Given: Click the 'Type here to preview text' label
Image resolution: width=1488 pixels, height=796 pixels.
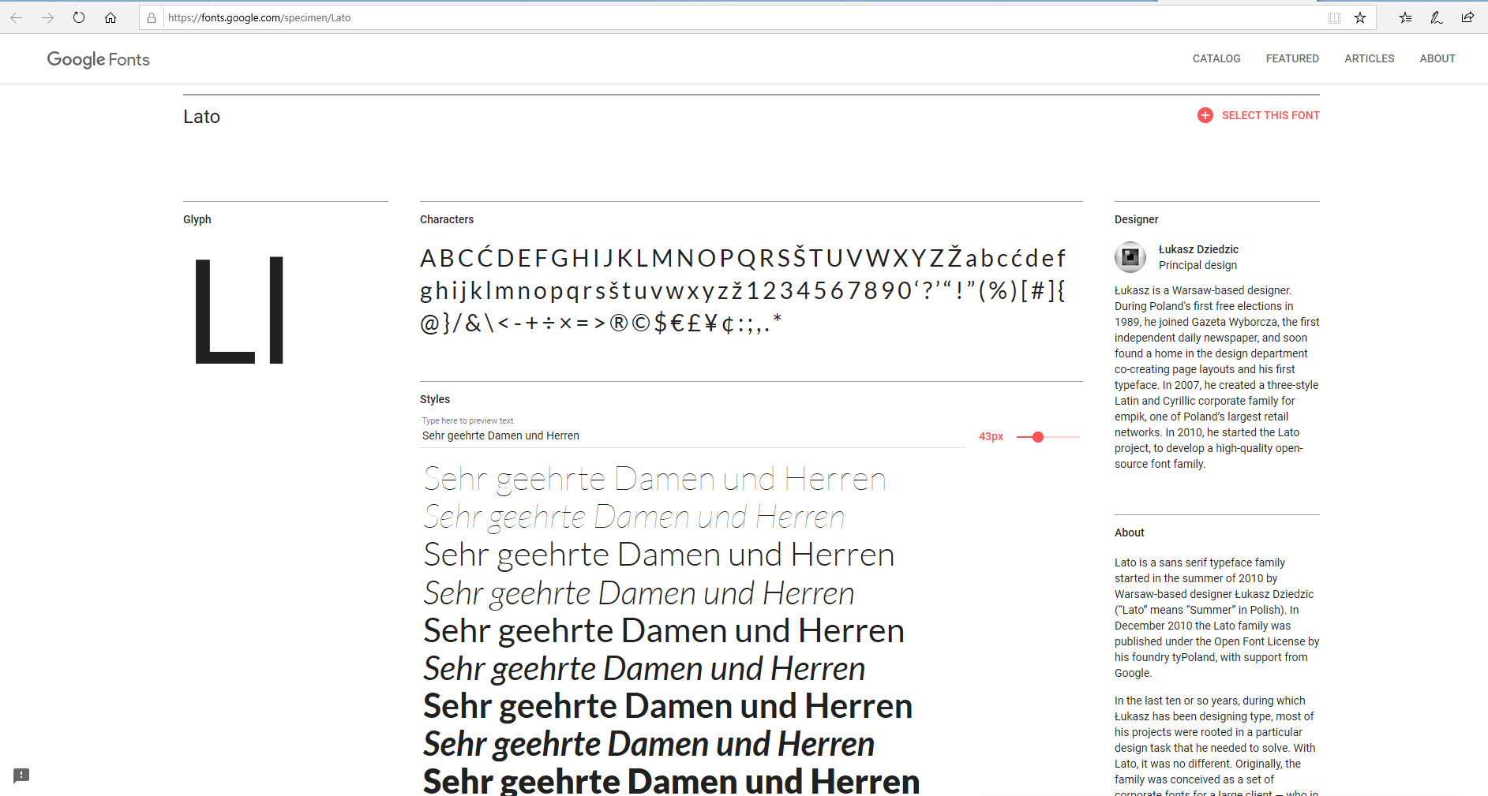Looking at the screenshot, I should [467, 420].
